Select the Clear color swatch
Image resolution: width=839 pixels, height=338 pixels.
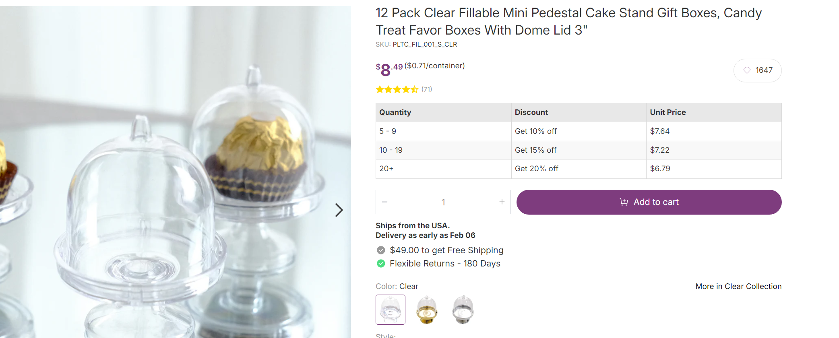tap(390, 309)
